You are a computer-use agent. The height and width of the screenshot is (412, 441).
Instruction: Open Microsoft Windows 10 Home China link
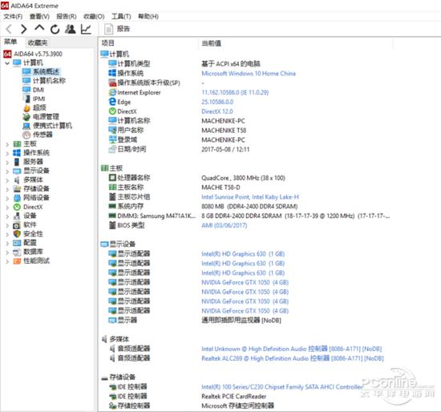(249, 74)
